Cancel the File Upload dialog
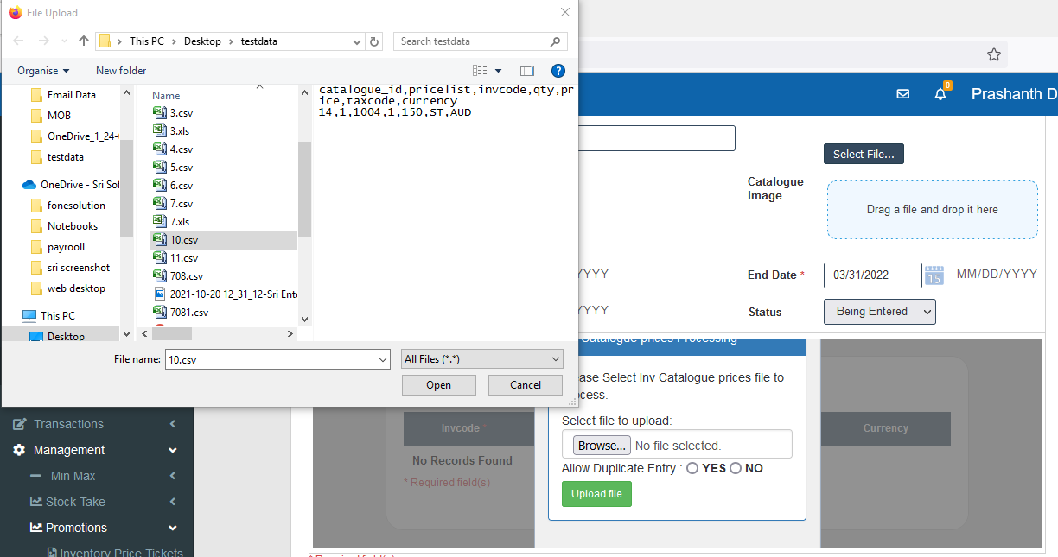The image size is (1058, 557). (526, 385)
